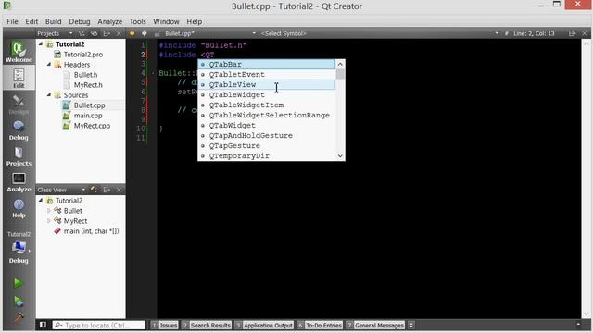
Task: Click completion list scroll-up arrow
Action: [x=340, y=64]
